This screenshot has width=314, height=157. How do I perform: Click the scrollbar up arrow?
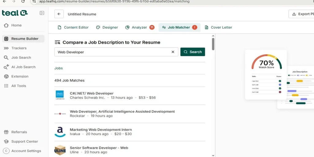tap(213, 36)
